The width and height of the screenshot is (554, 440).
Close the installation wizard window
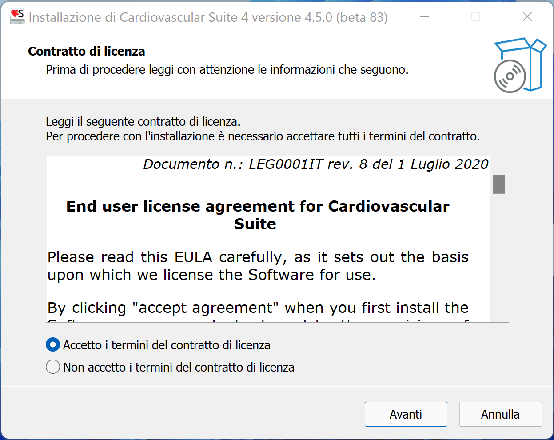pos(527,17)
